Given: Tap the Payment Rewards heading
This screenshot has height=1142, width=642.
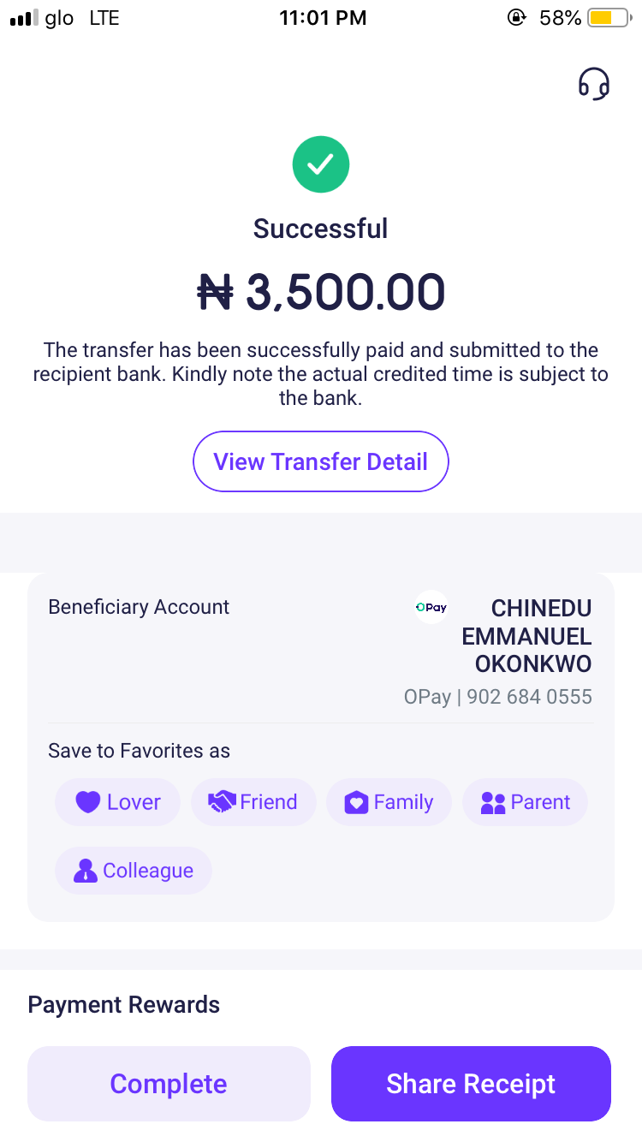Looking at the screenshot, I should coord(124,1005).
